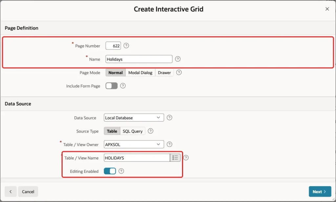Image resolution: width=336 pixels, height=202 pixels.
Task: Open help for Page Number field
Action: coord(126,46)
